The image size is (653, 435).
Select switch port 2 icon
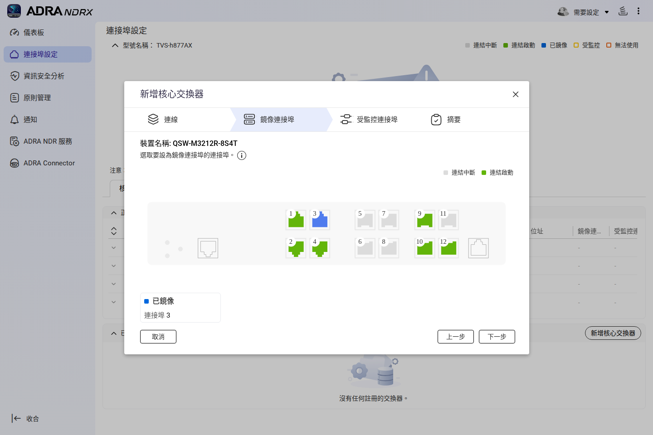(296, 248)
